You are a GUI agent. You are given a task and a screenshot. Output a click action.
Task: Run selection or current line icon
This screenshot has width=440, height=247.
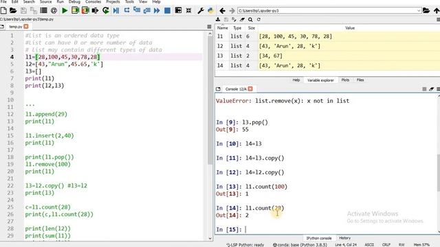pos(95,11)
